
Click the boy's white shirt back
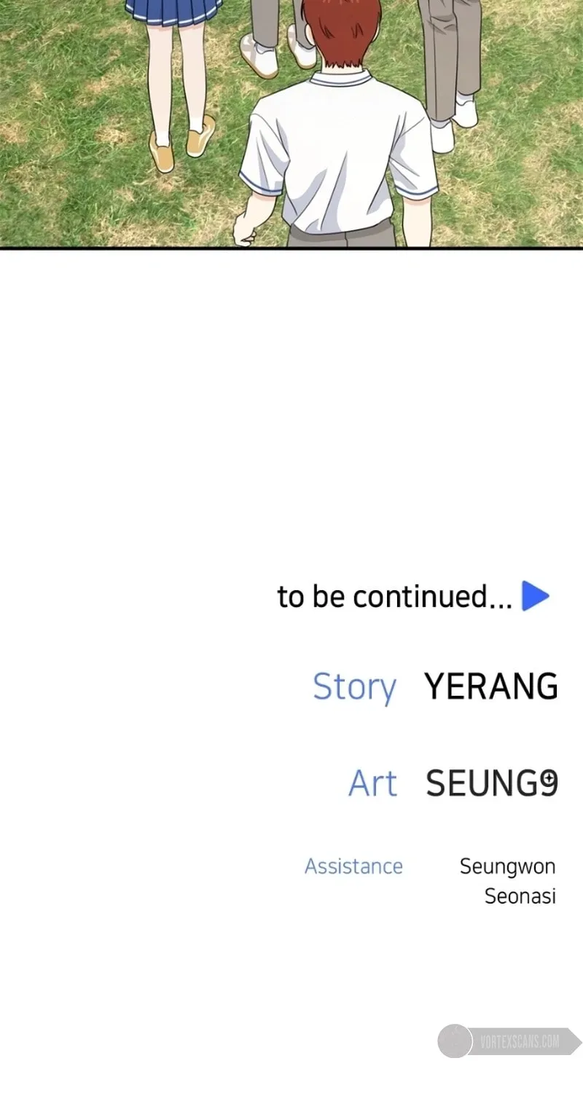pos(340,153)
